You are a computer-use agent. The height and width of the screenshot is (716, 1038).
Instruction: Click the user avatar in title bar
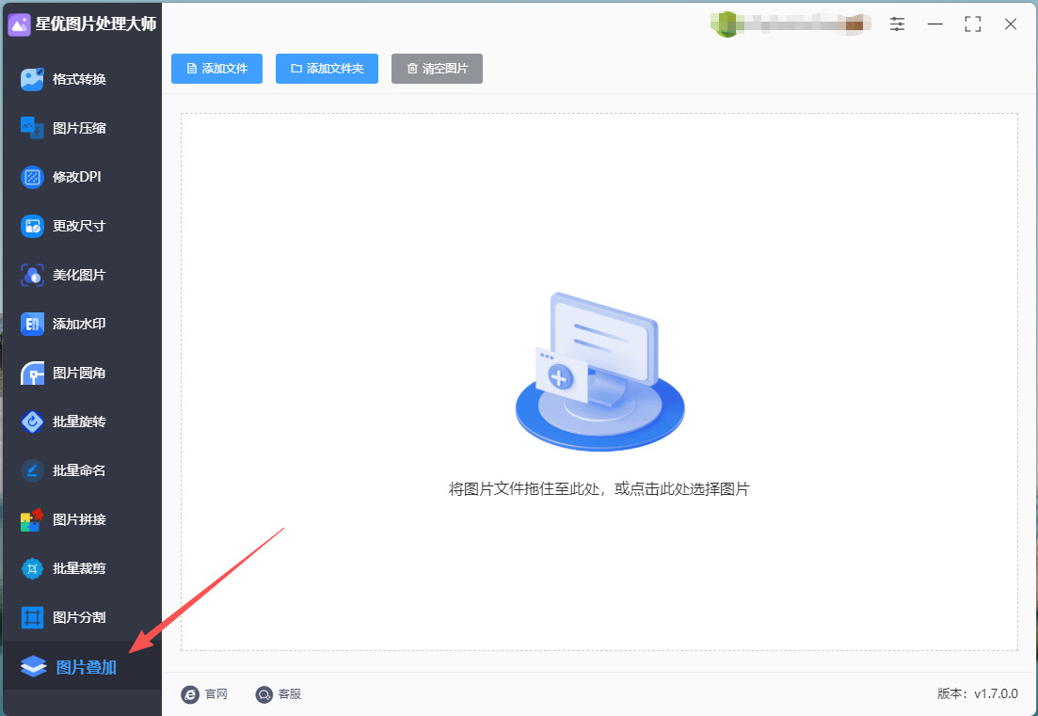(727, 24)
